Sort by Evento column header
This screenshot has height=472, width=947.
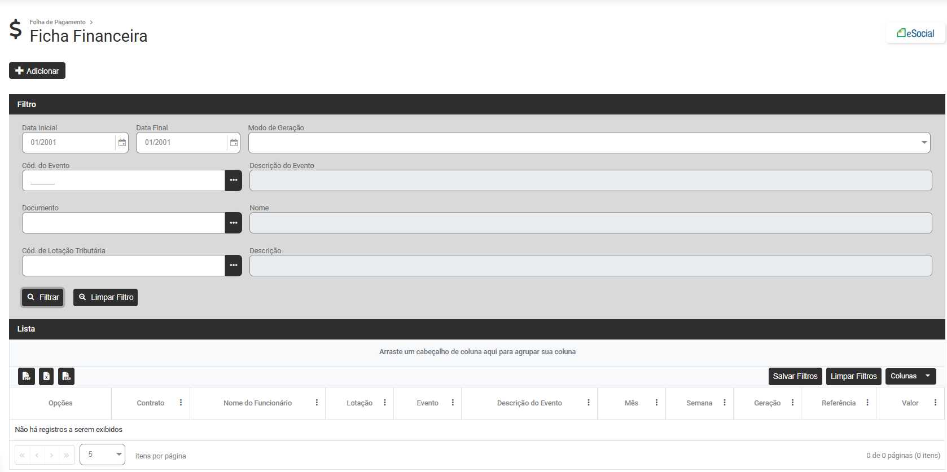click(428, 403)
